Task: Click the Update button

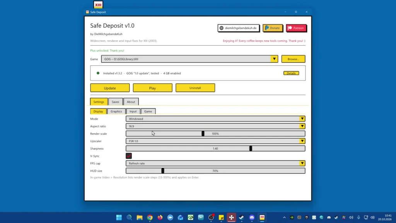Action: (x=110, y=88)
